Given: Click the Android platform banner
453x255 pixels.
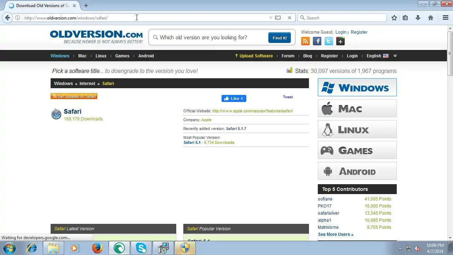Looking at the screenshot, I should point(357,171).
